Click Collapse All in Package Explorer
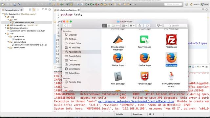The height and width of the screenshot is (118, 210). click(x=30, y=10)
